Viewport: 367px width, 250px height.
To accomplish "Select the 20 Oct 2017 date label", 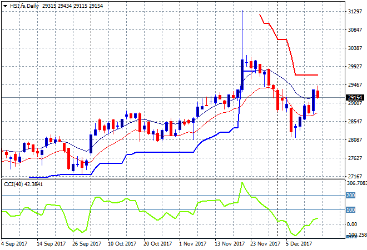I will (157, 243).
